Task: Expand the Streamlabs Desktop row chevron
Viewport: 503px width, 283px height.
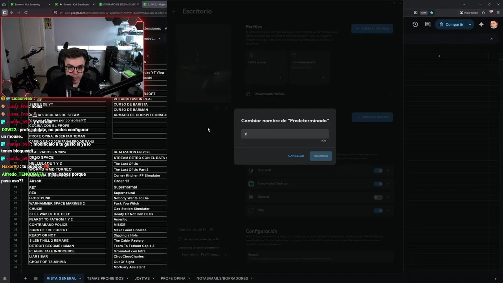Action: click(388, 184)
